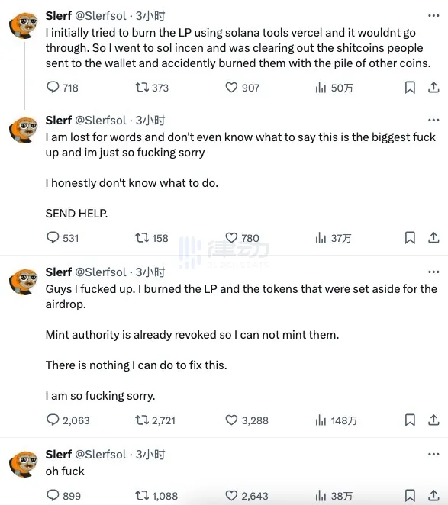
Task: Open more options on 'Guys I fucked up' tweet
Action: click(433, 272)
